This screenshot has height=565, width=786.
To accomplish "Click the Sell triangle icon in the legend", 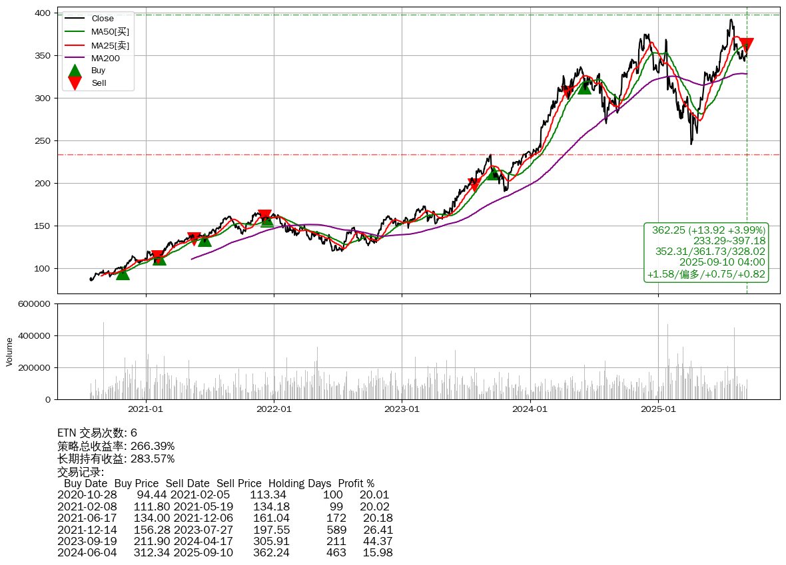I will point(75,83).
